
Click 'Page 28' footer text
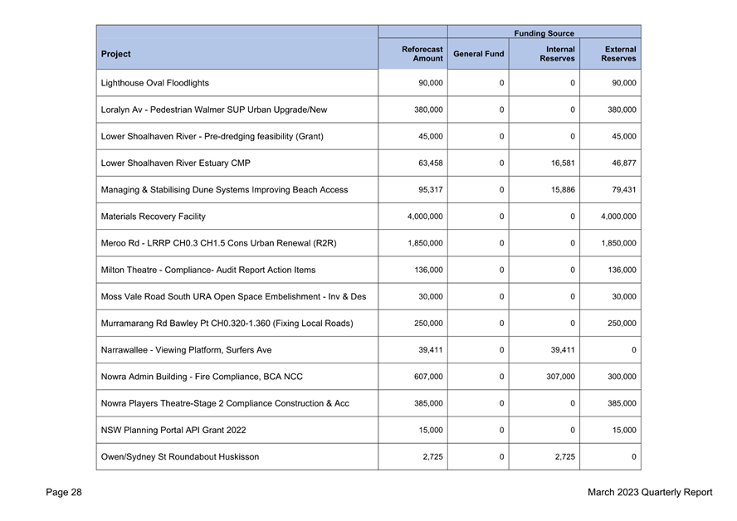64,492
